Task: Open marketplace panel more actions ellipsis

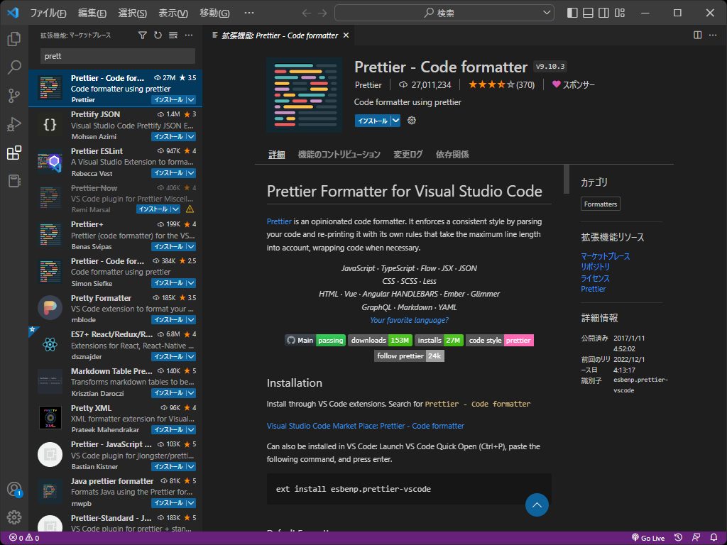Action: [x=189, y=35]
